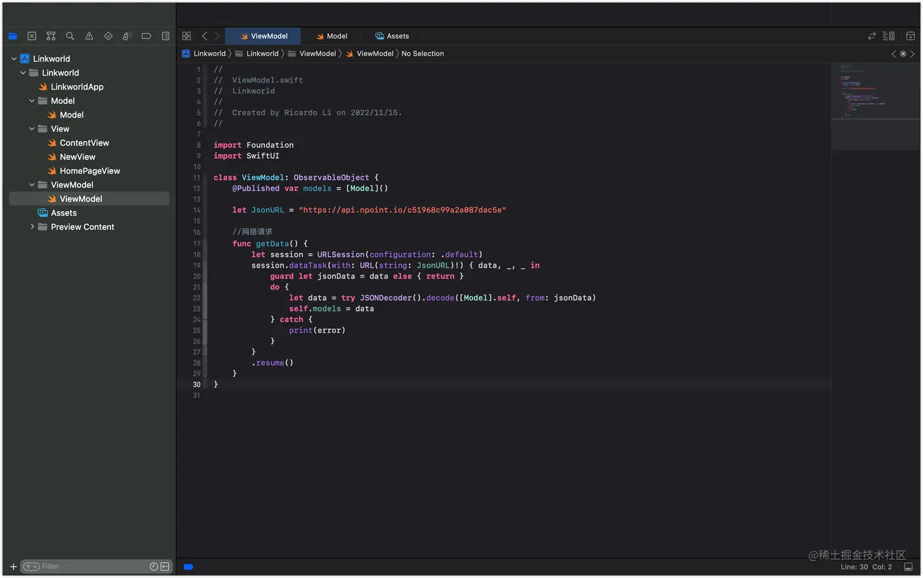Click the JsonURL string literal
This screenshot has height=578, width=923.
point(402,210)
